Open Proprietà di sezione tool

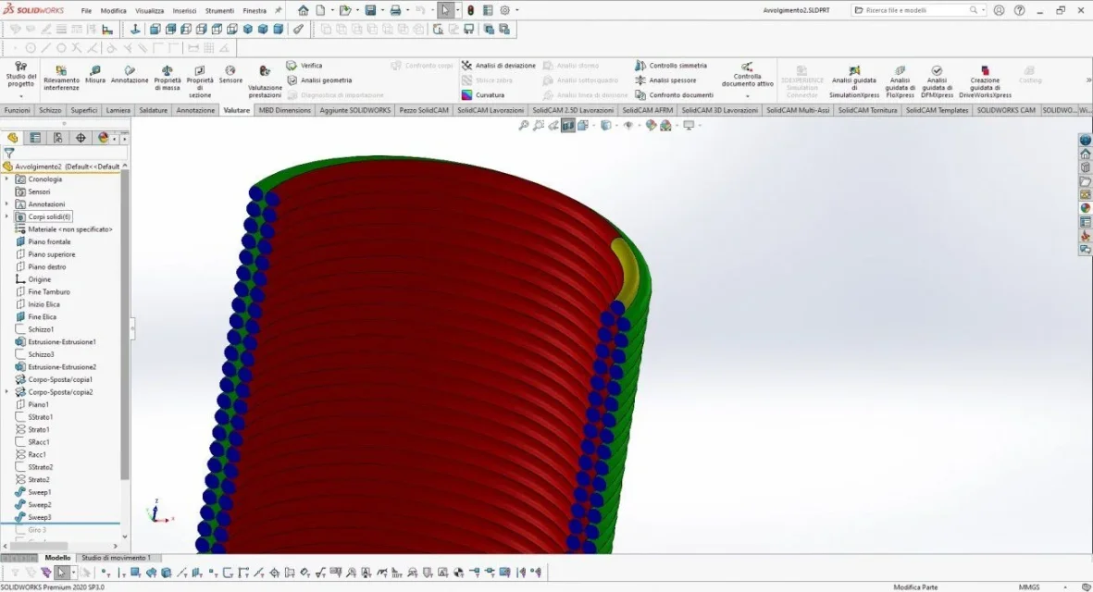(200, 81)
